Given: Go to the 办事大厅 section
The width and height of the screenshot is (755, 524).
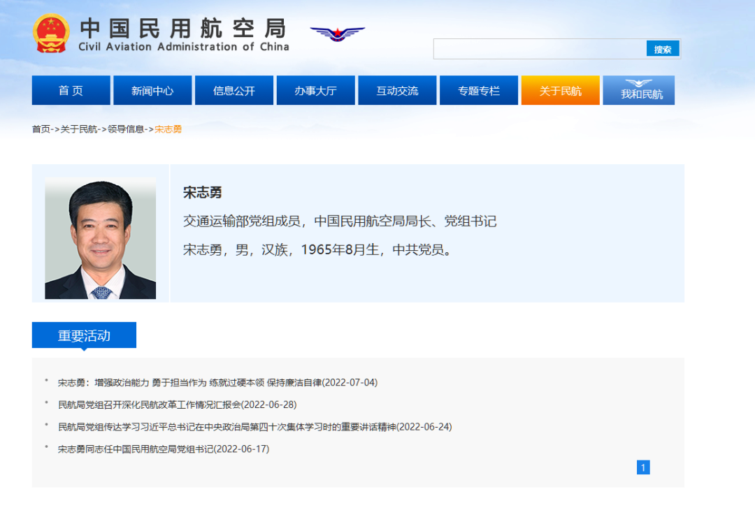Looking at the screenshot, I should point(315,91).
